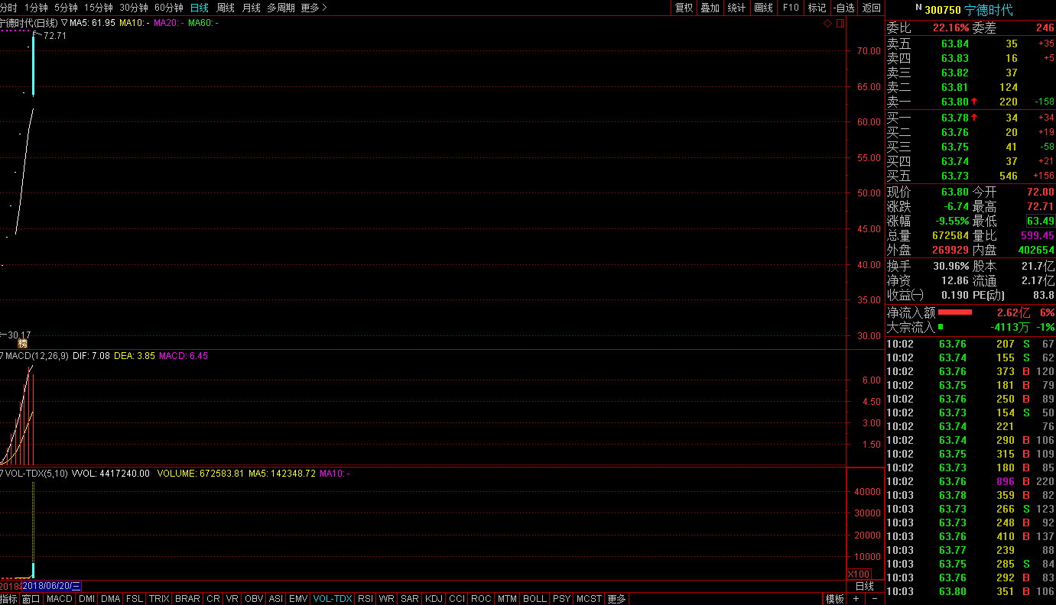Click the 模板 template button

point(834,599)
